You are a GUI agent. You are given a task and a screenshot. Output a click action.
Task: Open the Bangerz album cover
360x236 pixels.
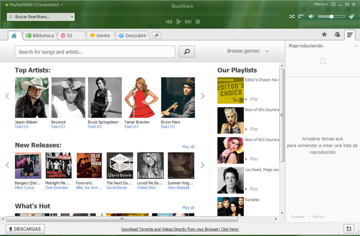[28, 165]
